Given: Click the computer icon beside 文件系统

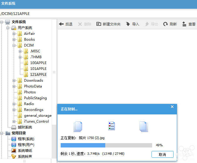Looking at the screenshot, I should 8,22.
